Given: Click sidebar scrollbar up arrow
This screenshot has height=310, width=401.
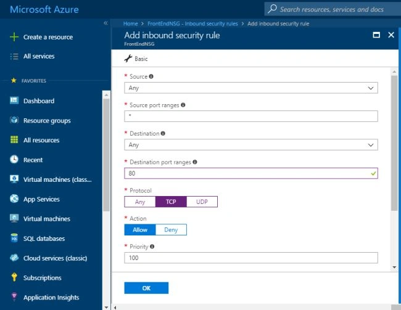Looking at the screenshot, I should click(106, 95).
